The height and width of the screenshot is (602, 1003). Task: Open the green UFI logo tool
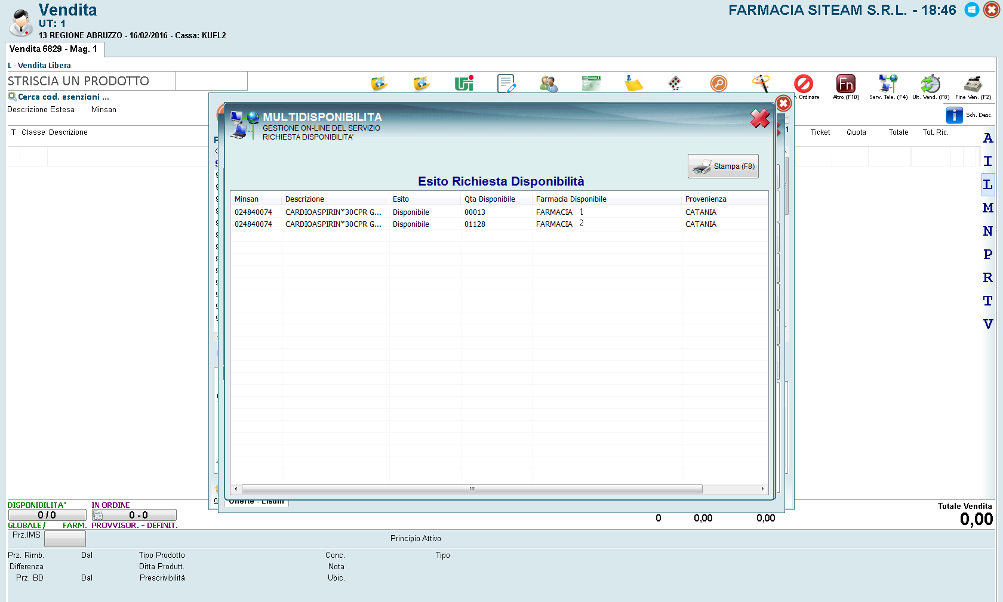pos(464,84)
